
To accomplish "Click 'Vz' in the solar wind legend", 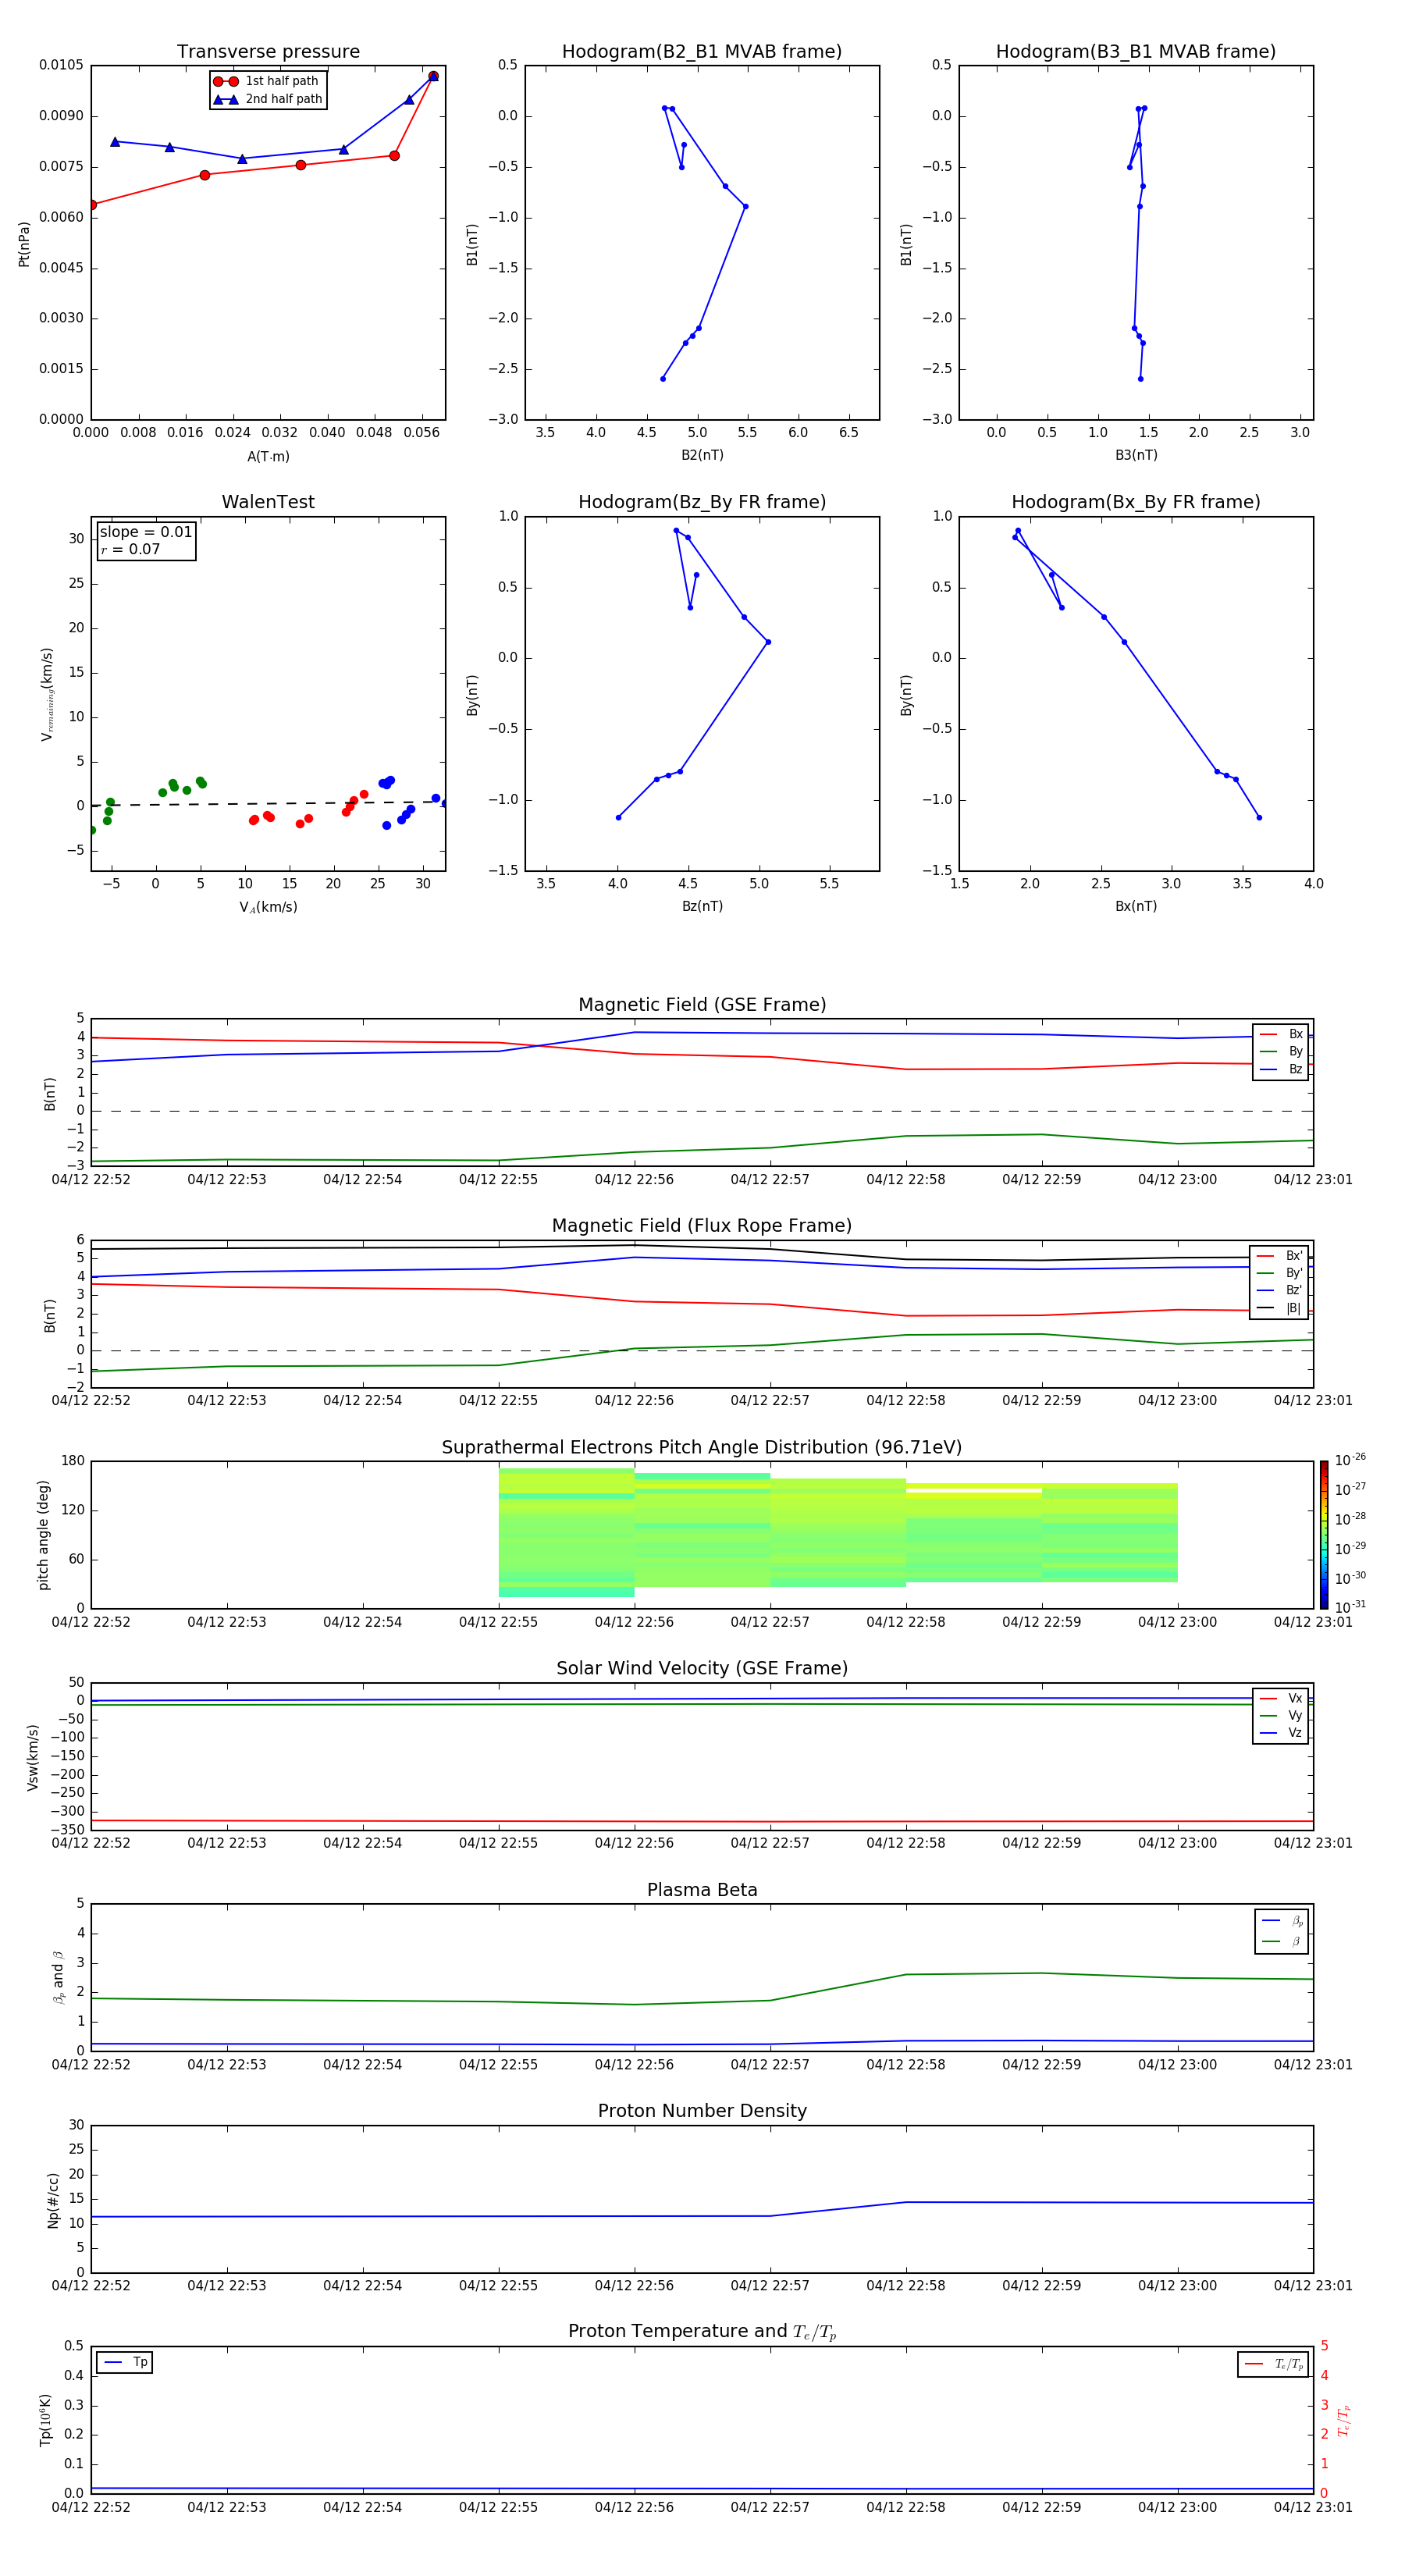I will (x=1295, y=1734).
